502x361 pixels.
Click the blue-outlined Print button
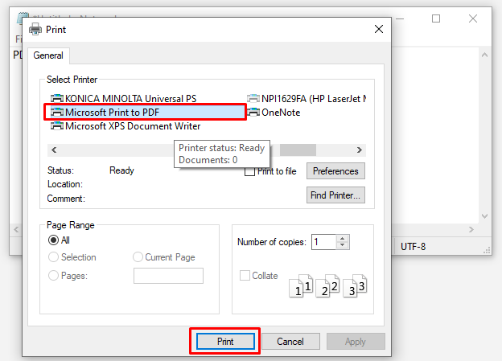point(225,342)
